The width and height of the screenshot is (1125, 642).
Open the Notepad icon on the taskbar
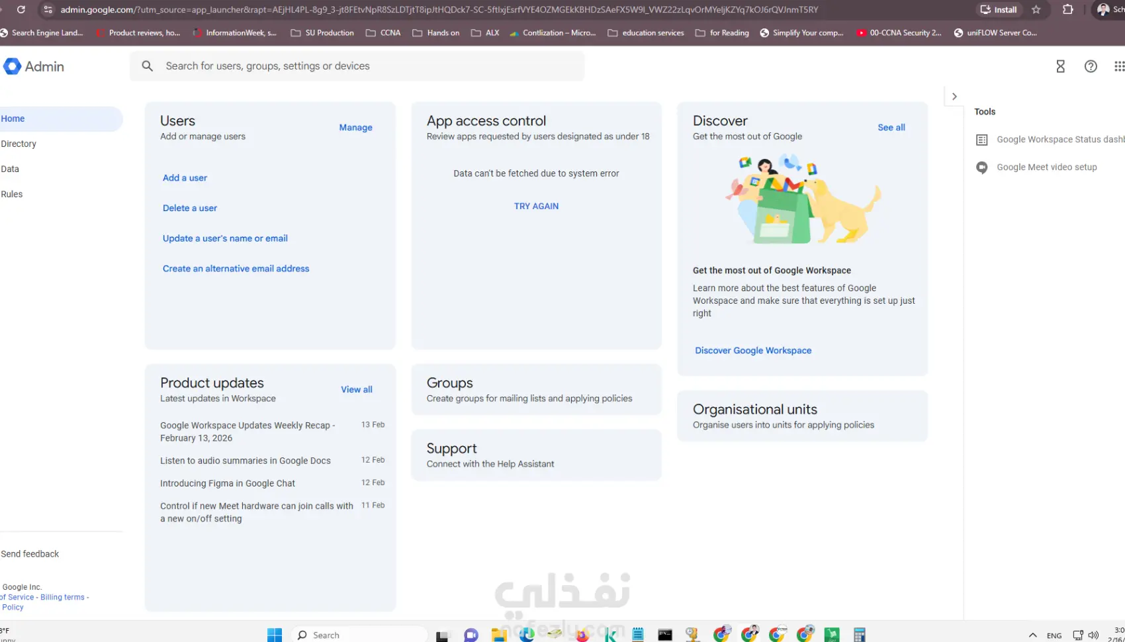click(x=638, y=635)
